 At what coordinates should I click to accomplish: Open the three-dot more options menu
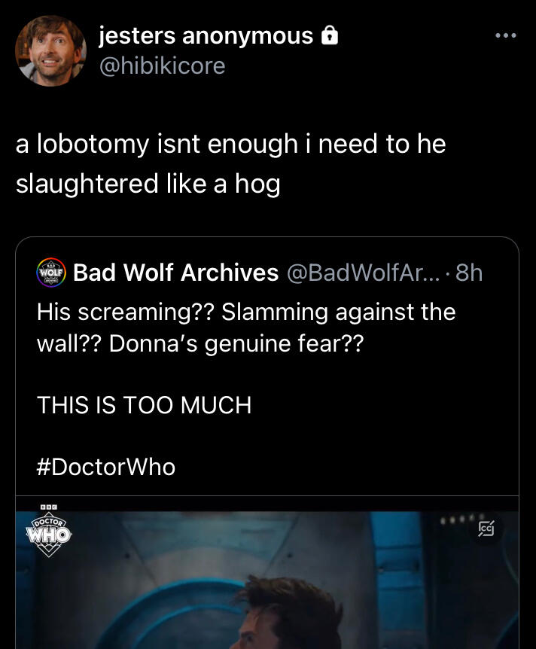click(x=505, y=35)
